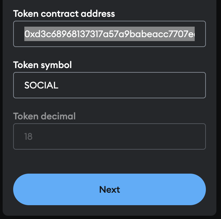Click the Token decimal field

(x=110, y=136)
